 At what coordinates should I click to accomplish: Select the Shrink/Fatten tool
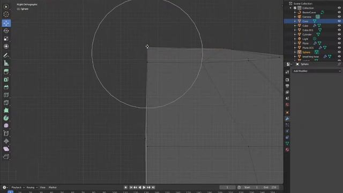6,141
